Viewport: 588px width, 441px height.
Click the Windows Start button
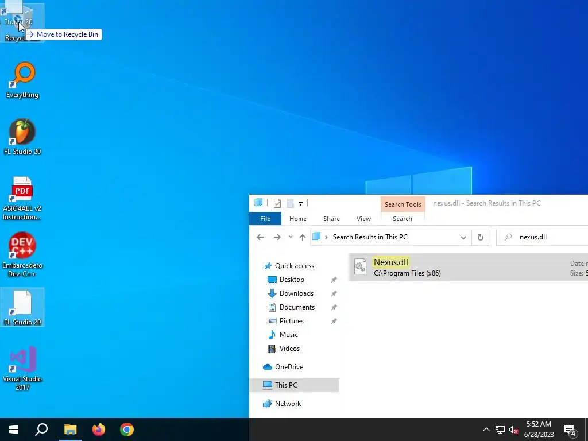pyautogui.click(x=14, y=430)
